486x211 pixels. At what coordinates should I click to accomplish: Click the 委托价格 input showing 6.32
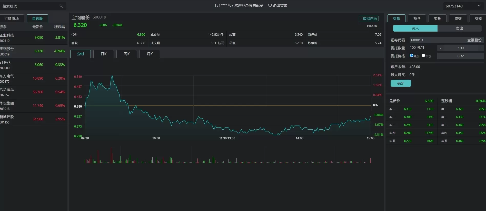[460, 56]
